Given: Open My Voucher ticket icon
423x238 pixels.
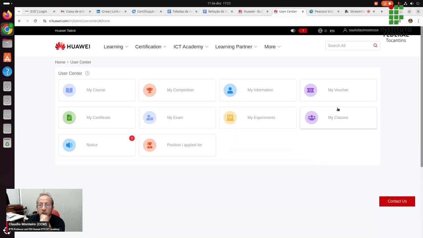Looking at the screenshot, I should click(311, 90).
